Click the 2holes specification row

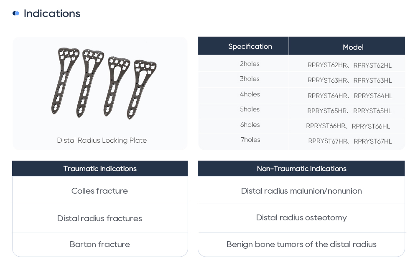click(250, 64)
